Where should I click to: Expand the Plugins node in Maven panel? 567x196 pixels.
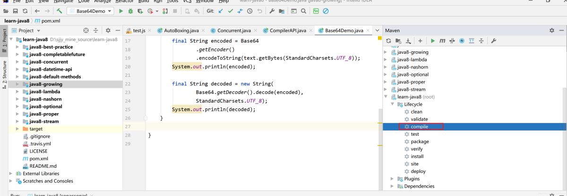pyautogui.click(x=392, y=179)
